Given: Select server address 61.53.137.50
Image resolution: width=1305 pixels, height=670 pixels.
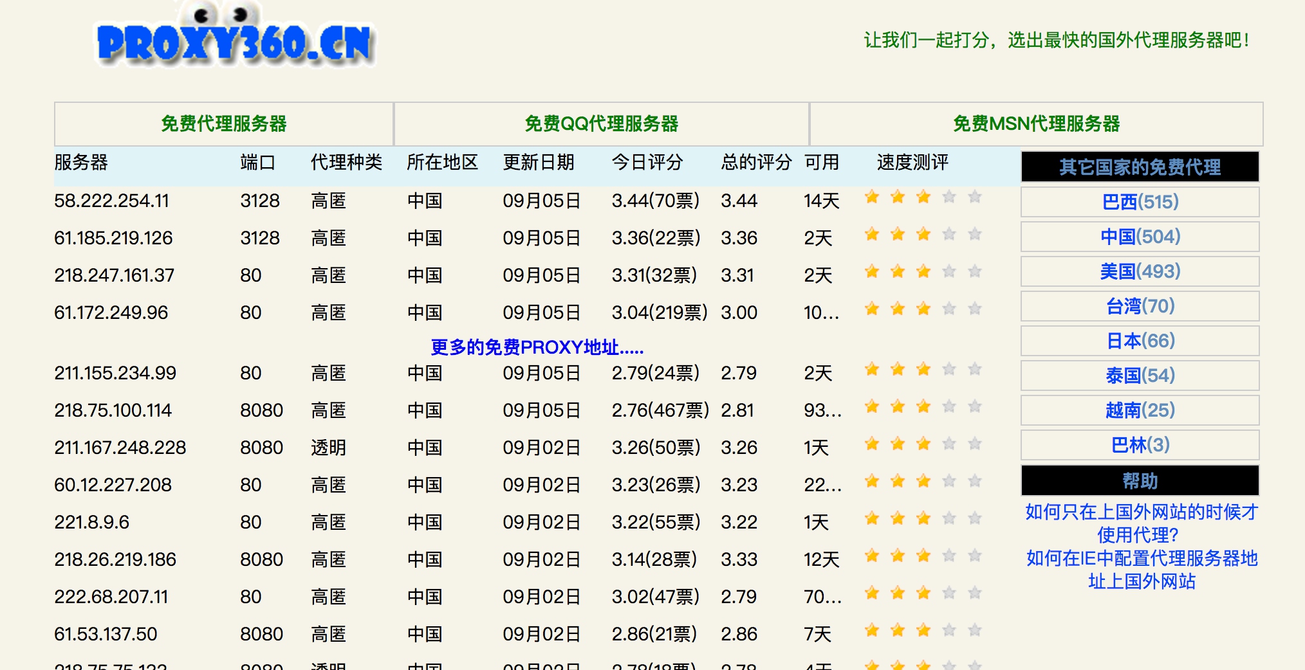Looking at the screenshot, I should 106,634.
